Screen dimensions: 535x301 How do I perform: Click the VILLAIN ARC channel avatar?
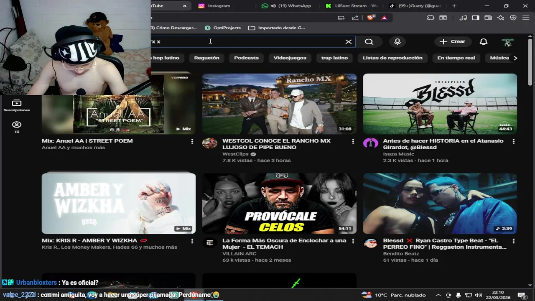[209, 242]
